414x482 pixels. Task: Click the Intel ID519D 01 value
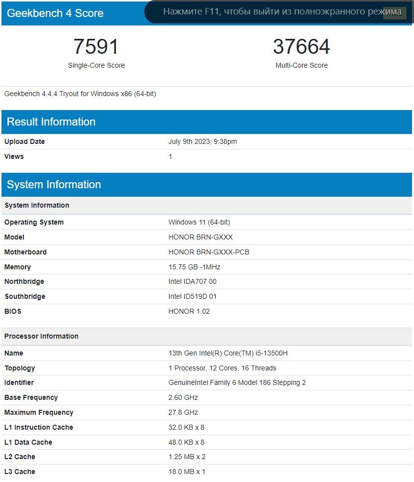click(192, 296)
